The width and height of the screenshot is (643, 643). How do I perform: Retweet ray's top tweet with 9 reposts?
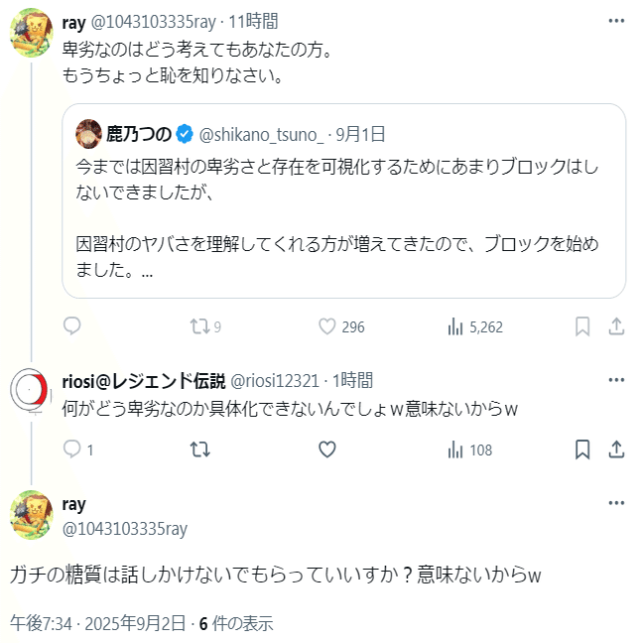[x=198, y=325]
